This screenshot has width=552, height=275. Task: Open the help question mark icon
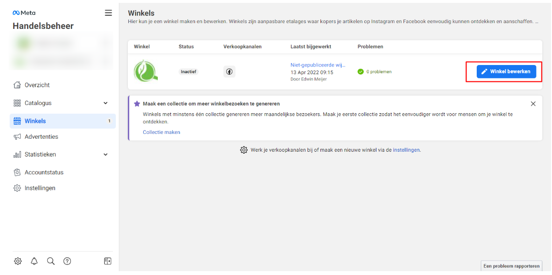68,261
